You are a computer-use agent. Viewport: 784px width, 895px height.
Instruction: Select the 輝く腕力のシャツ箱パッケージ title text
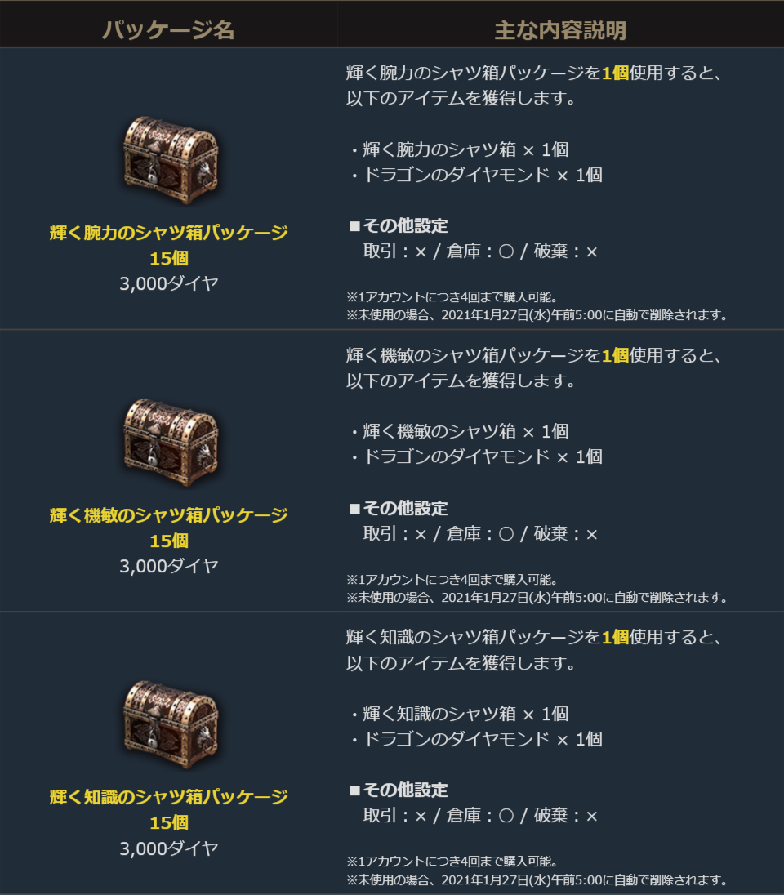[x=169, y=233]
